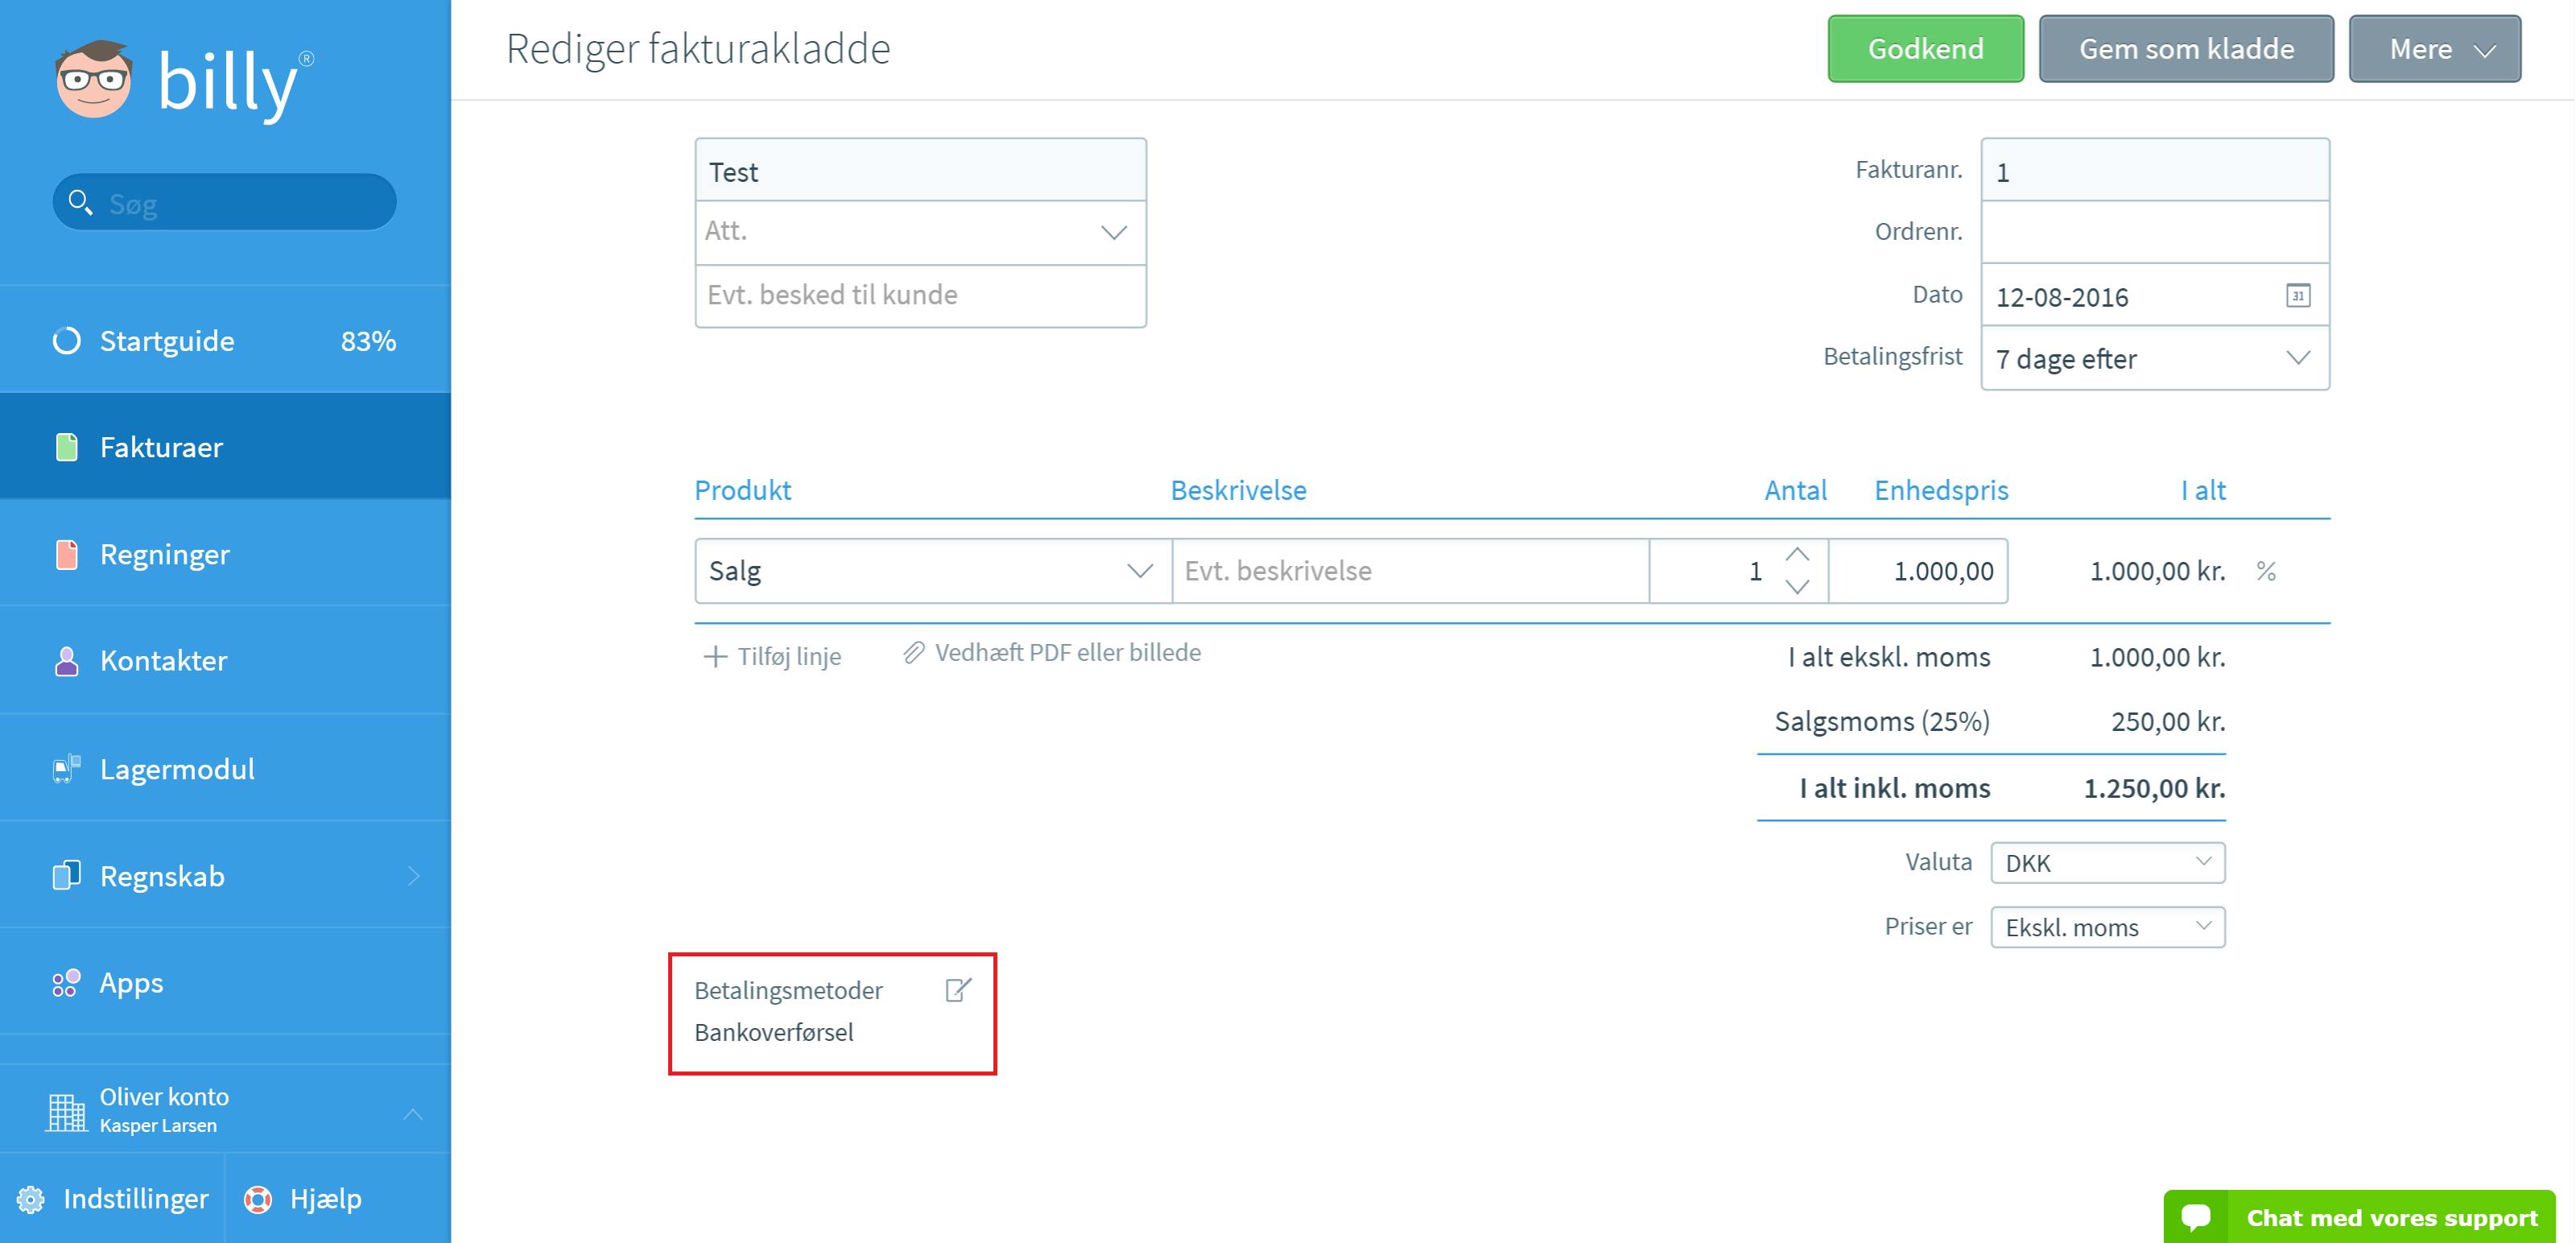Click the percent discount icon on line
Image resolution: width=2576 pixels, height=1243 pixels.
point(2266,571)
